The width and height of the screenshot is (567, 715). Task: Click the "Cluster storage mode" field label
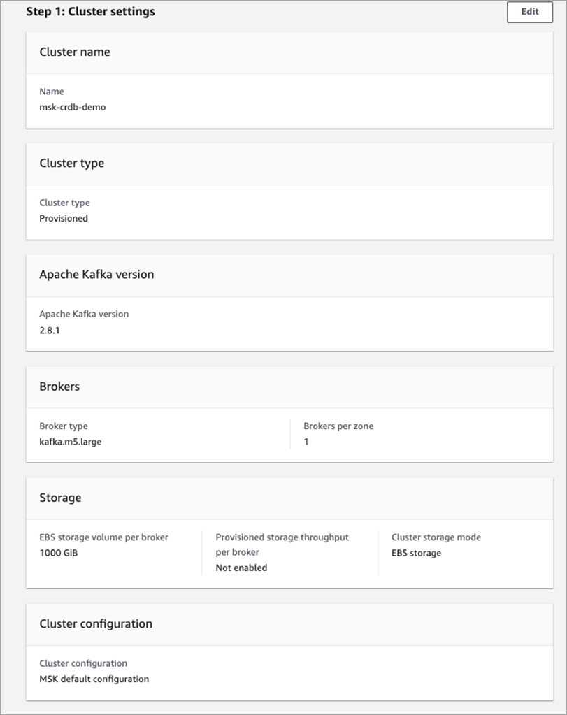pyautogui.click(x=436, y=537)
